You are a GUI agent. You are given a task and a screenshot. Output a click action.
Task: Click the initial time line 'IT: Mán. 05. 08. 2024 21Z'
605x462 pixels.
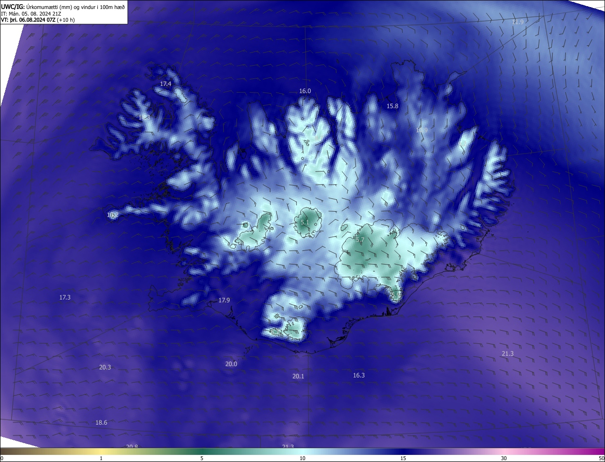(x=31, y=13)
